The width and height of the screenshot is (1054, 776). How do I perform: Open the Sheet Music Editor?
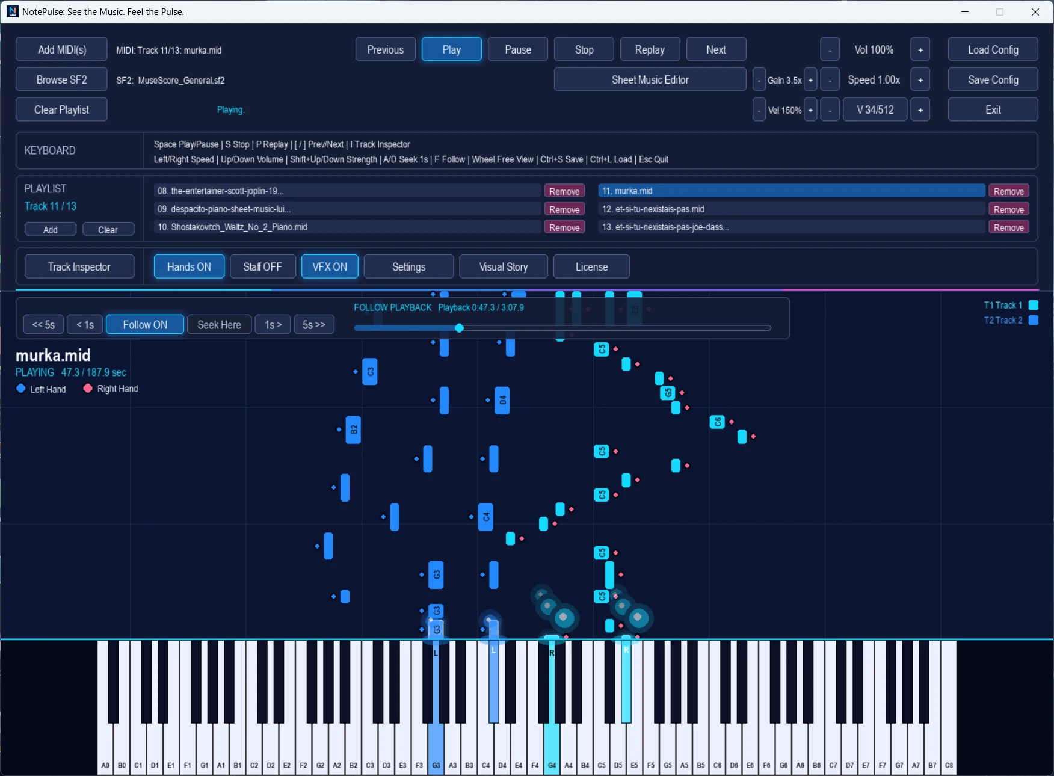650,79
